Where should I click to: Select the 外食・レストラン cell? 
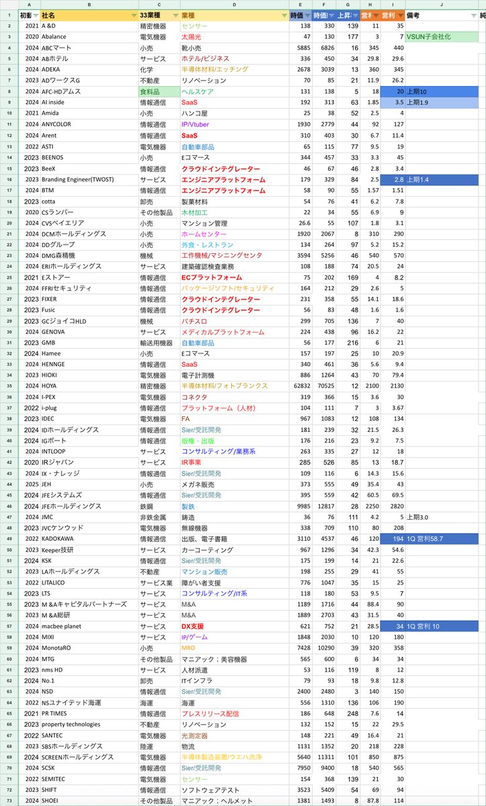coord(235,244)
